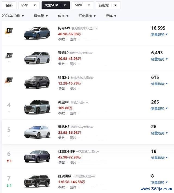
Task: Click the 2nd place rank badge
Action: (9, 56)
